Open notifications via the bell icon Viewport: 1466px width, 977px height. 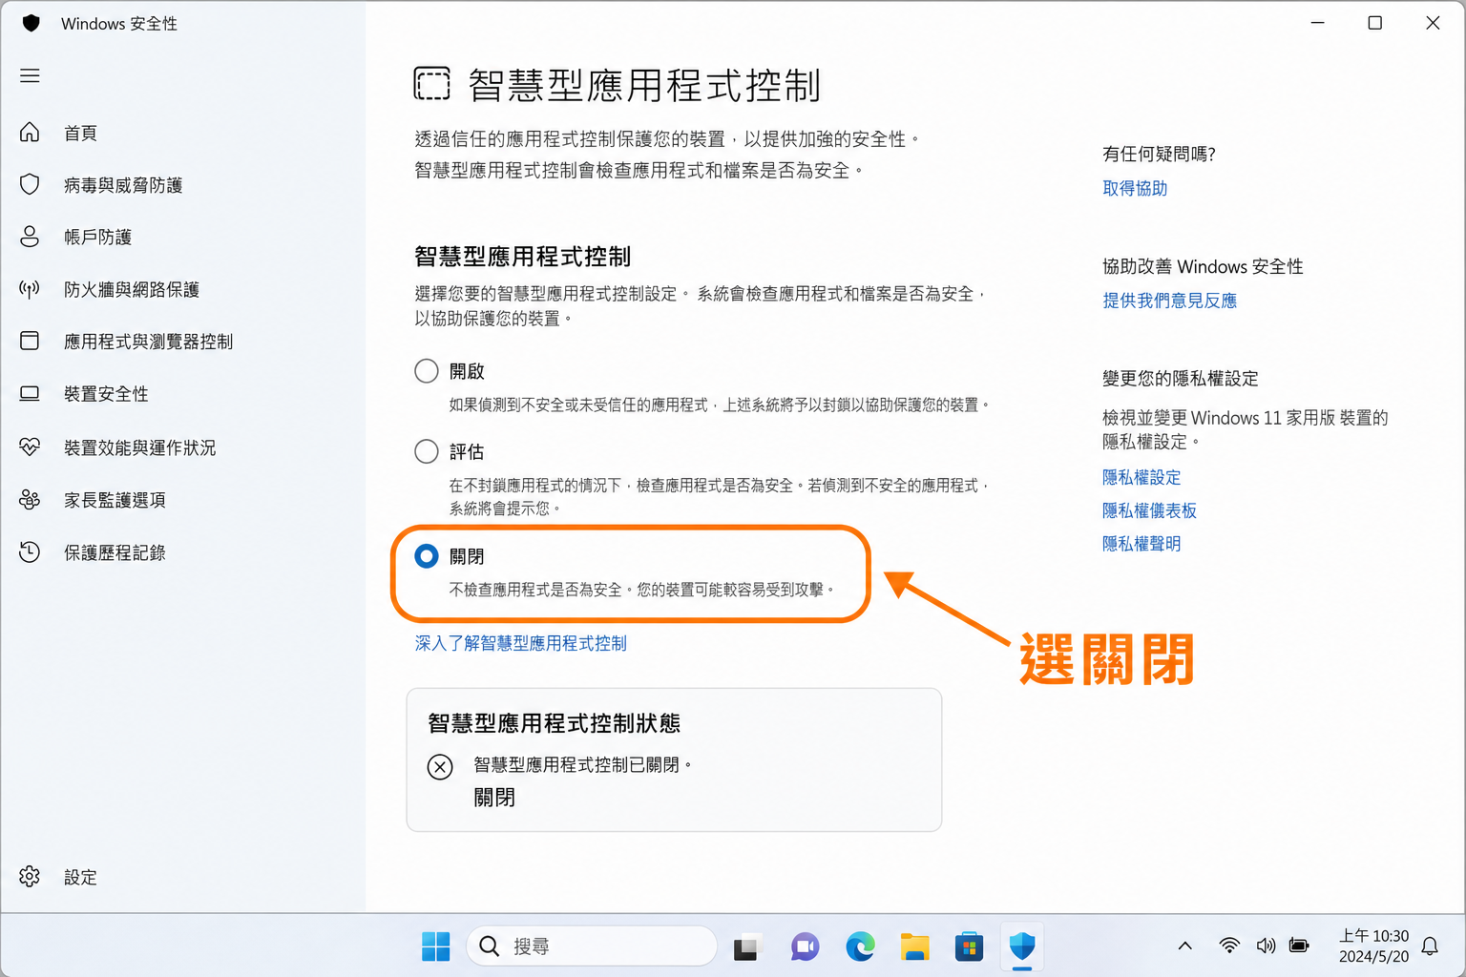(x=1430, y=946)
